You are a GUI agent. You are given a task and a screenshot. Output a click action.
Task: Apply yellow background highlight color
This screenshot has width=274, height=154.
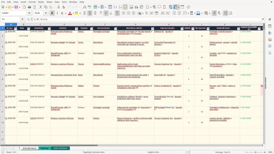click(76, 13)
